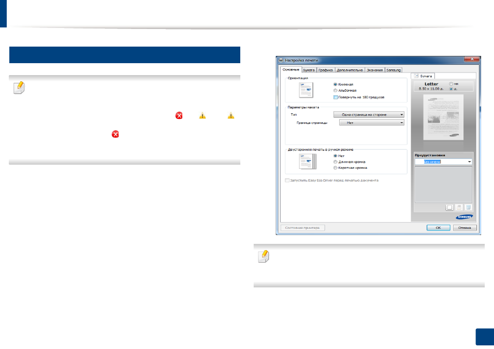Viewport: 494px width, 349px height.
Task: Click the red X icon beside the warning triangles
Action: (x=179, y=115)
